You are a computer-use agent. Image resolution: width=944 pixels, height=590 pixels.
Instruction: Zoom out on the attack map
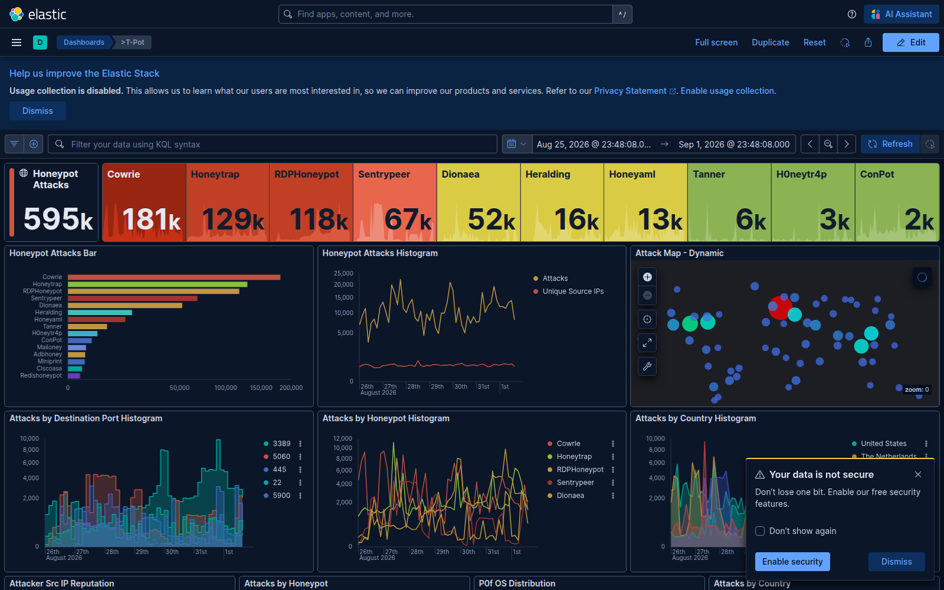[647, 295]
